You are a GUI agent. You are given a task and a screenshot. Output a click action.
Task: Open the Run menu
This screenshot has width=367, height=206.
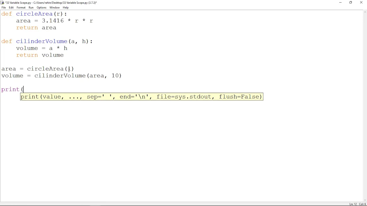point(31,7)
